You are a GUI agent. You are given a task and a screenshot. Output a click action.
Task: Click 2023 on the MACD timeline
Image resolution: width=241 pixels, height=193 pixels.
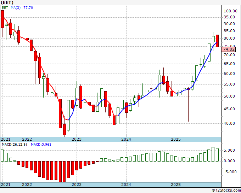coord(77,185)
